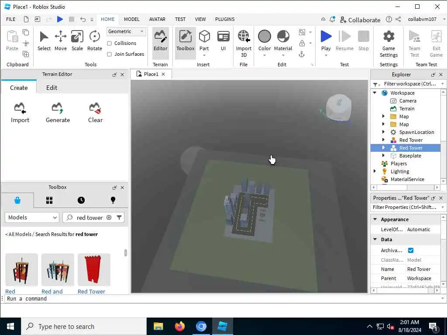This screenshot has width=447, height=335.
Task: Clear the red tower search text
Action: click(x=109, y=218)
